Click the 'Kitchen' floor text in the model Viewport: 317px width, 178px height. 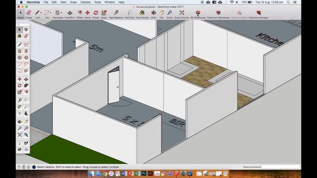coord(270,40)
